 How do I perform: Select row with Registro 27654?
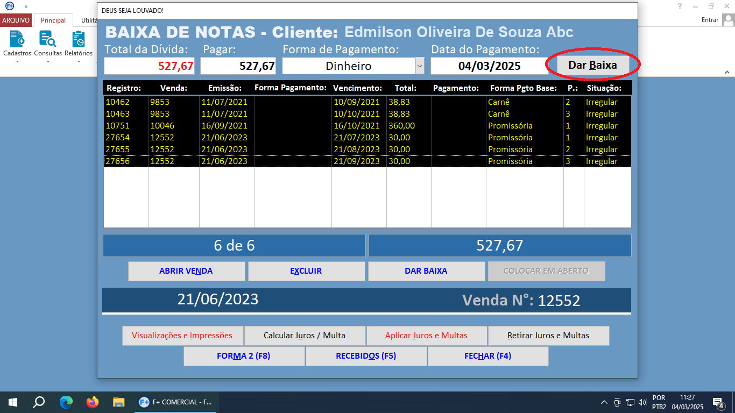click(367, 138)
